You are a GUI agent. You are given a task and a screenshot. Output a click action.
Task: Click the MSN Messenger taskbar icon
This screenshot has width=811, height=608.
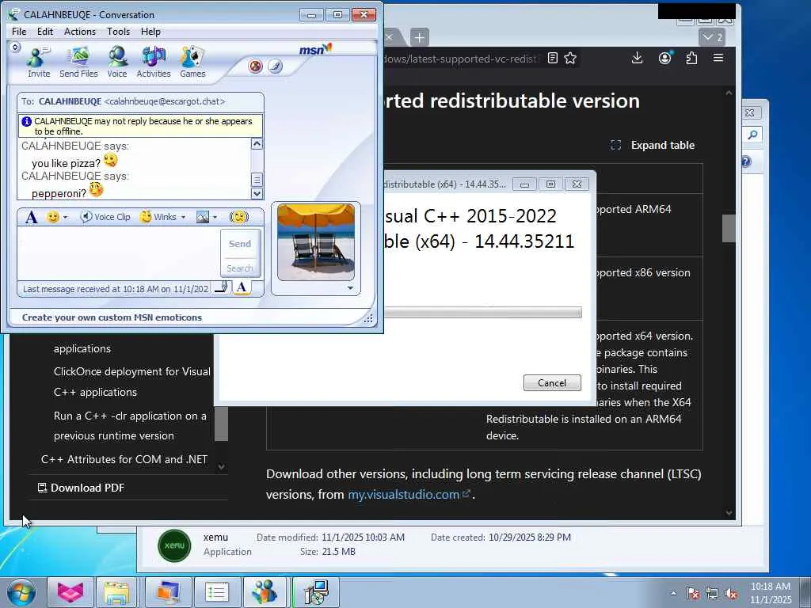264,592
